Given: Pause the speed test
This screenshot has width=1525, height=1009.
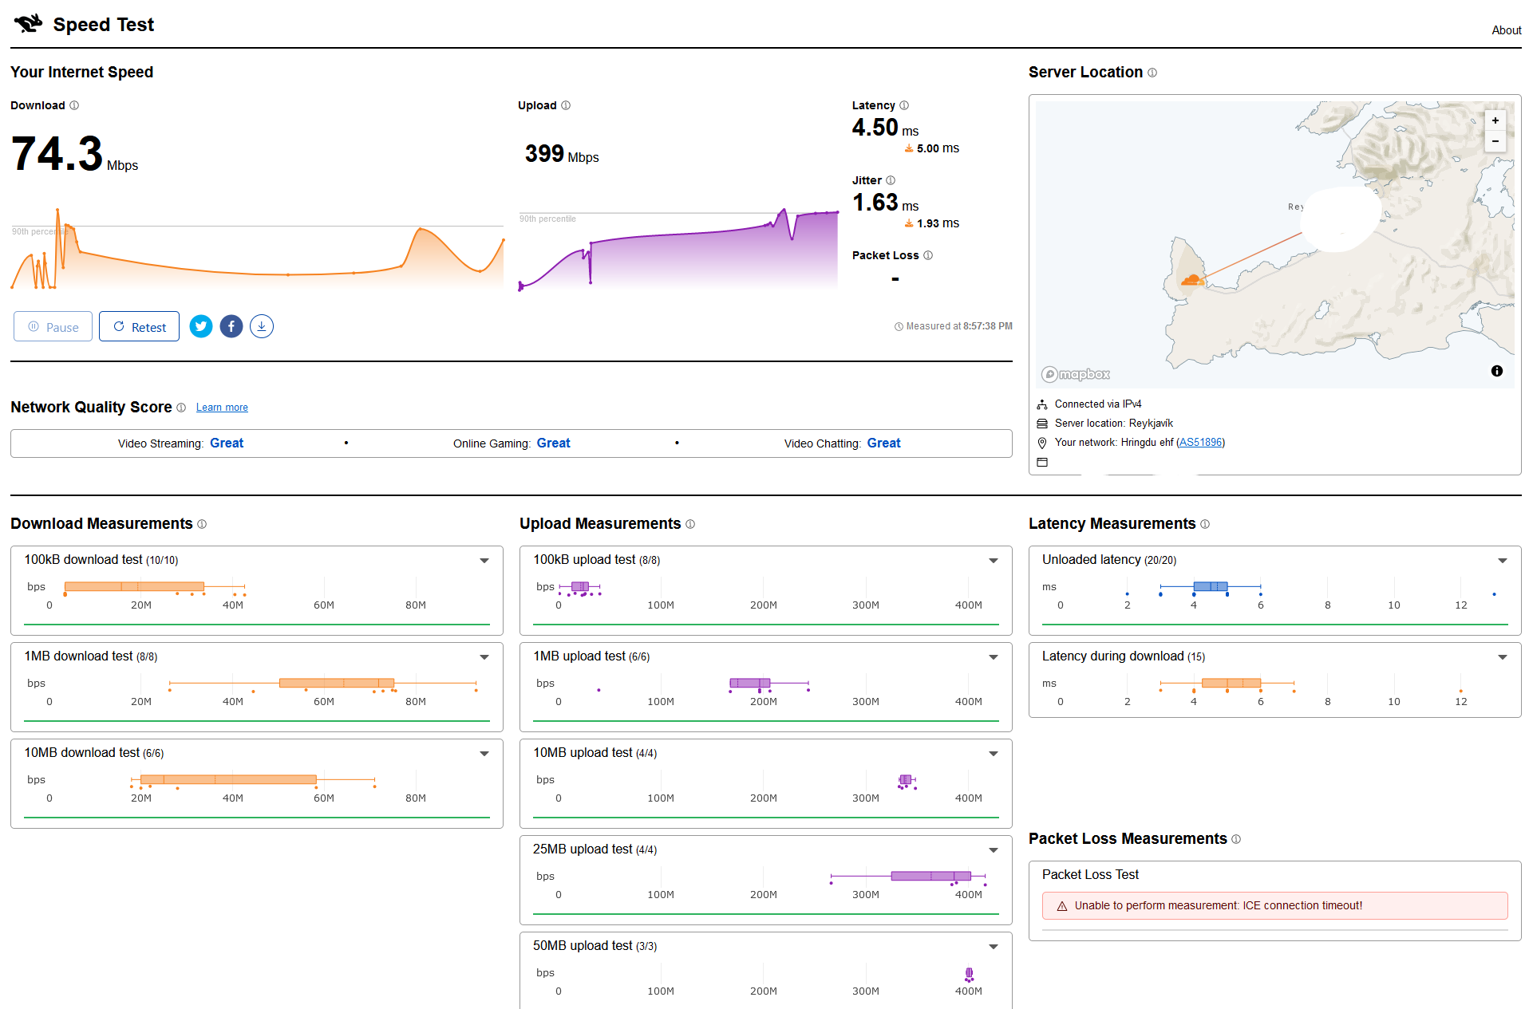Looking at the screenshot, I should point(53,327).
